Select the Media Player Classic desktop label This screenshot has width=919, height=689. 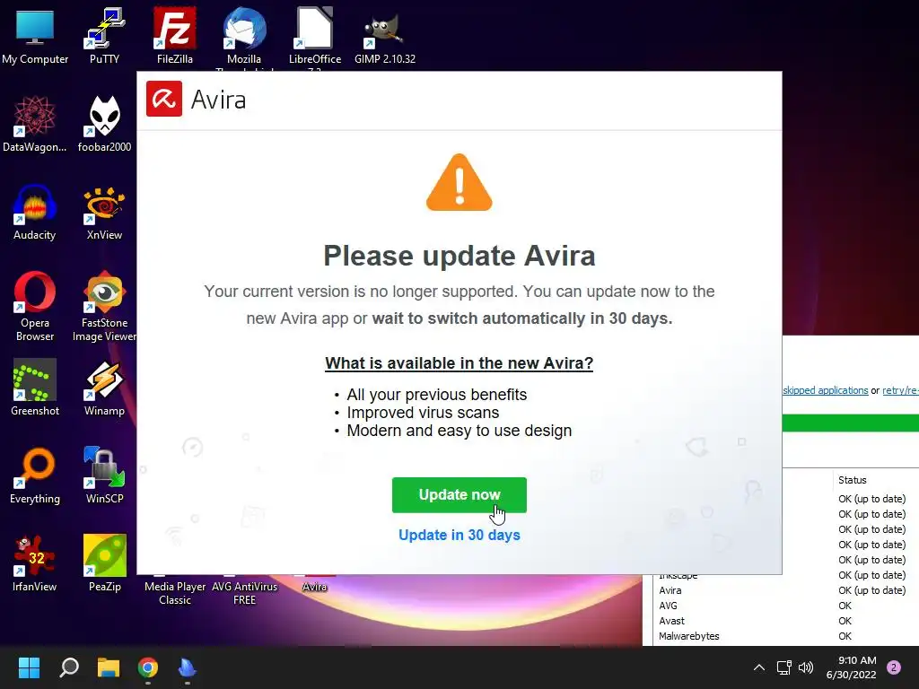coord(175,593)
